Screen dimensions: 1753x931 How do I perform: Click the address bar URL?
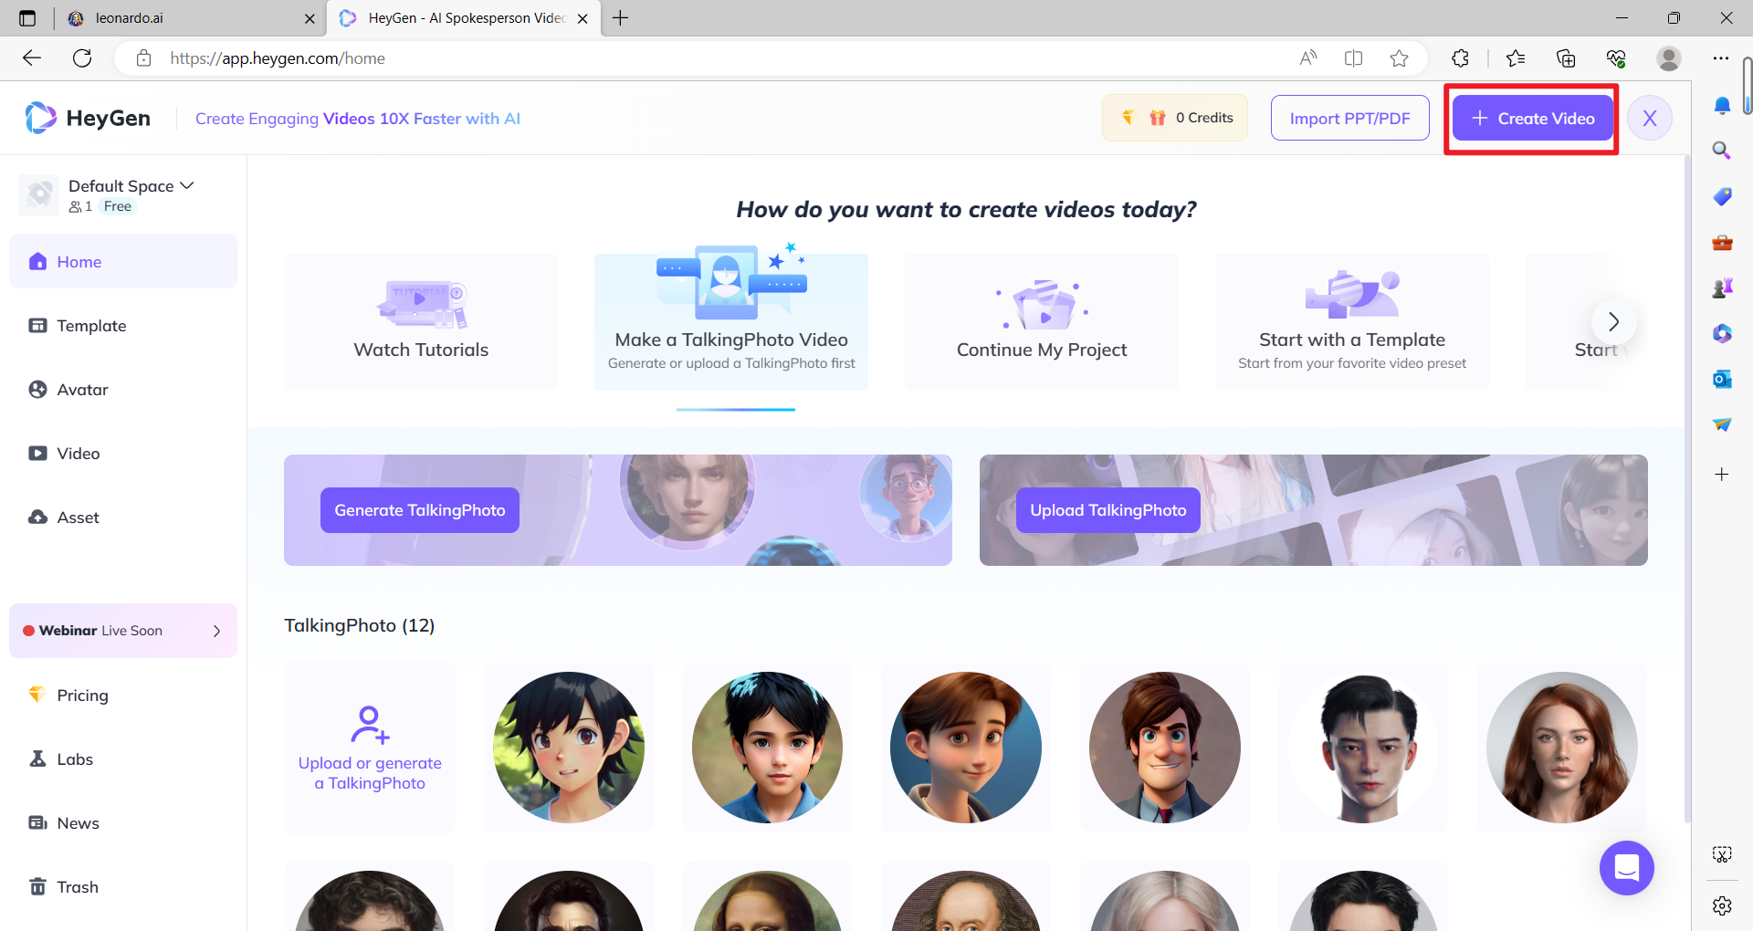click(278, 58)
